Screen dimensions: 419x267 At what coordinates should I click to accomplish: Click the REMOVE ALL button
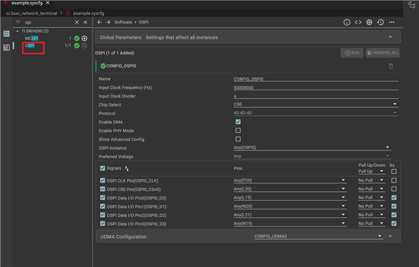[382, 52]
